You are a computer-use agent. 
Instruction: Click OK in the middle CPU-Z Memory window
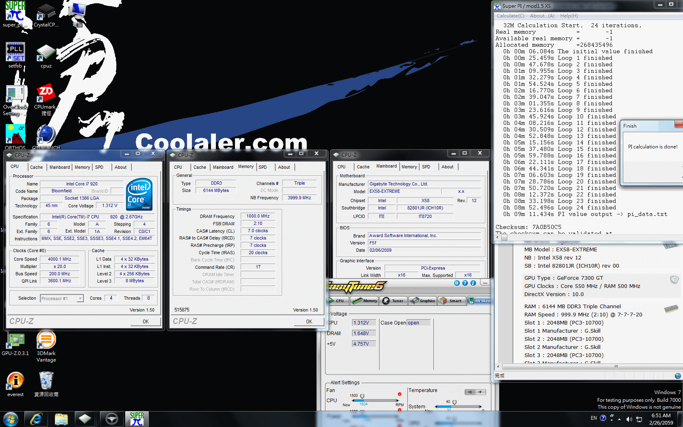pos(309,322)
